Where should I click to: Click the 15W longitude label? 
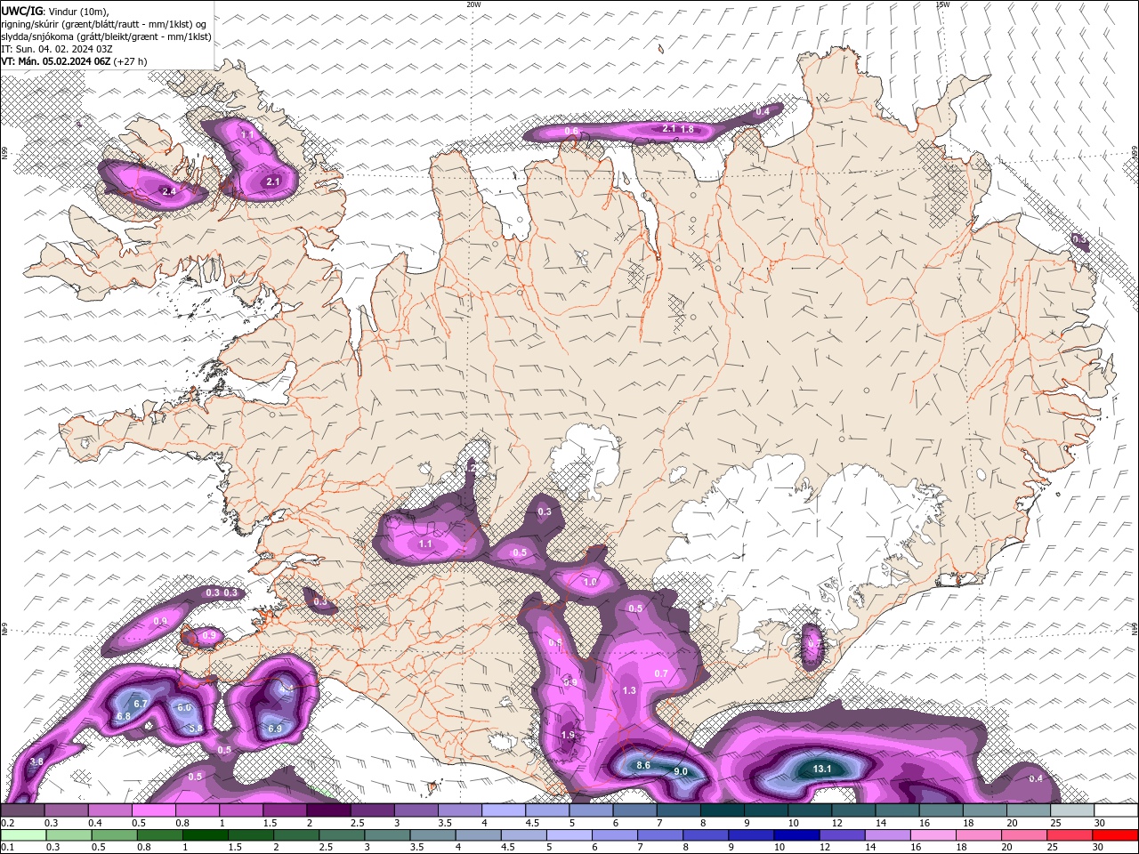click(942, 4)
